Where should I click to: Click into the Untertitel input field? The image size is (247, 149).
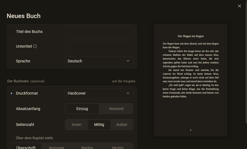pyautogui.click(x=99, y=46)
